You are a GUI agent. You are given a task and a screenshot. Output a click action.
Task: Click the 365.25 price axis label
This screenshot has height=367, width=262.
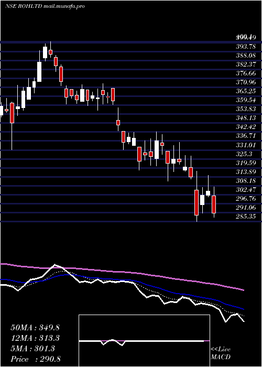[245, 91]
